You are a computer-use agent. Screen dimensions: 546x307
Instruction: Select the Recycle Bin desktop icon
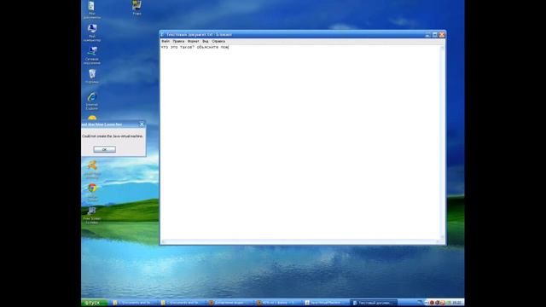[x=92, y=76]
